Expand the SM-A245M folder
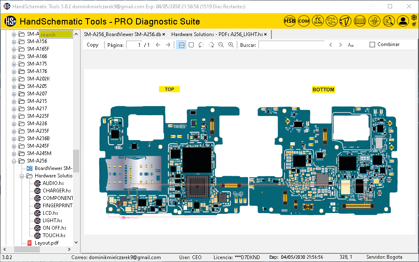 point(14,154)
